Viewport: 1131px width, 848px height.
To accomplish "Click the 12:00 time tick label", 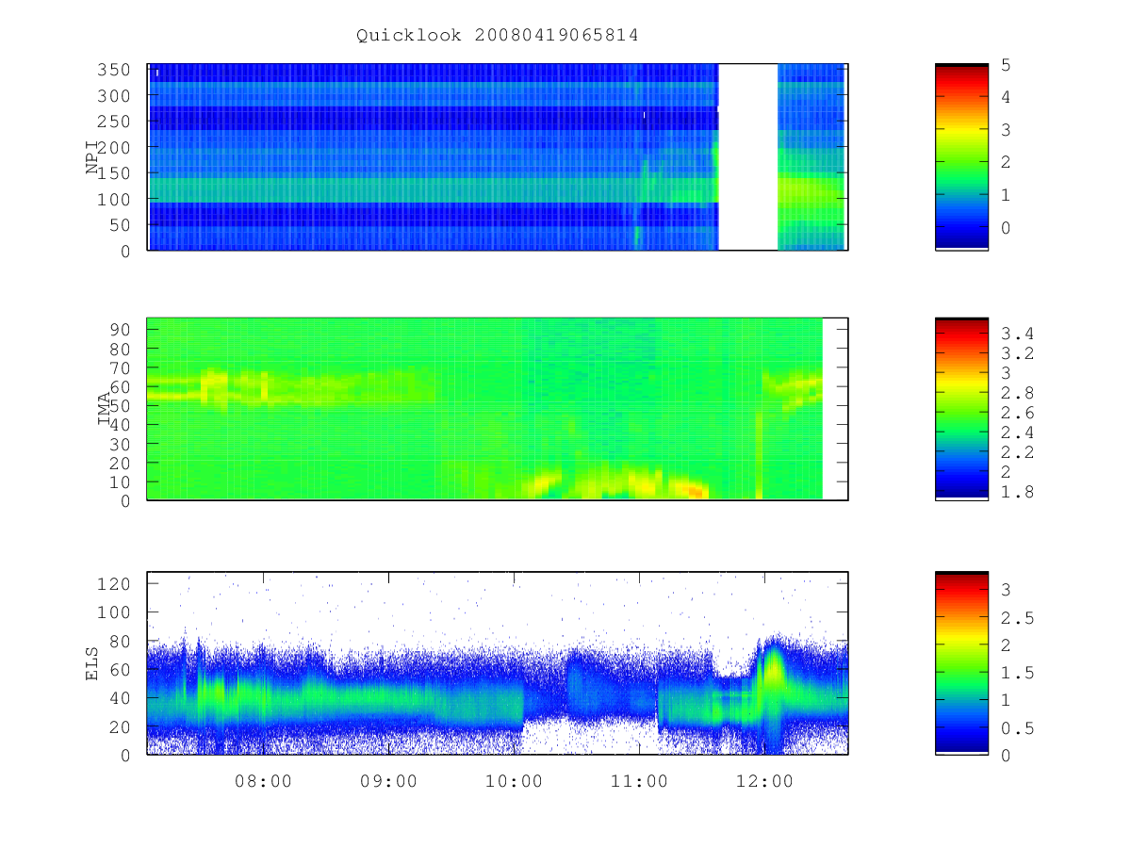I will (x=764, y=781).
